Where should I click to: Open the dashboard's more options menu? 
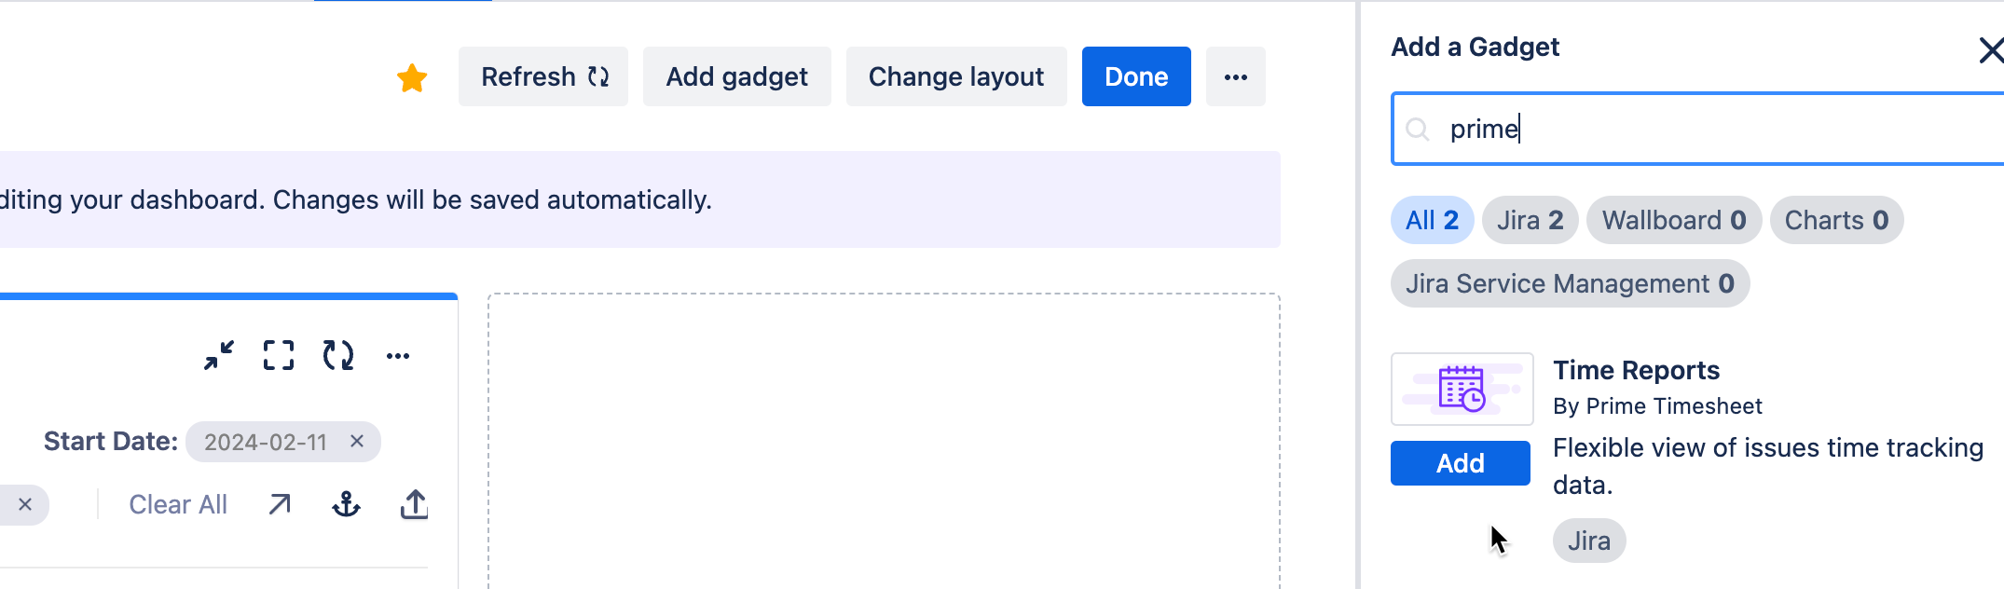1236,76
